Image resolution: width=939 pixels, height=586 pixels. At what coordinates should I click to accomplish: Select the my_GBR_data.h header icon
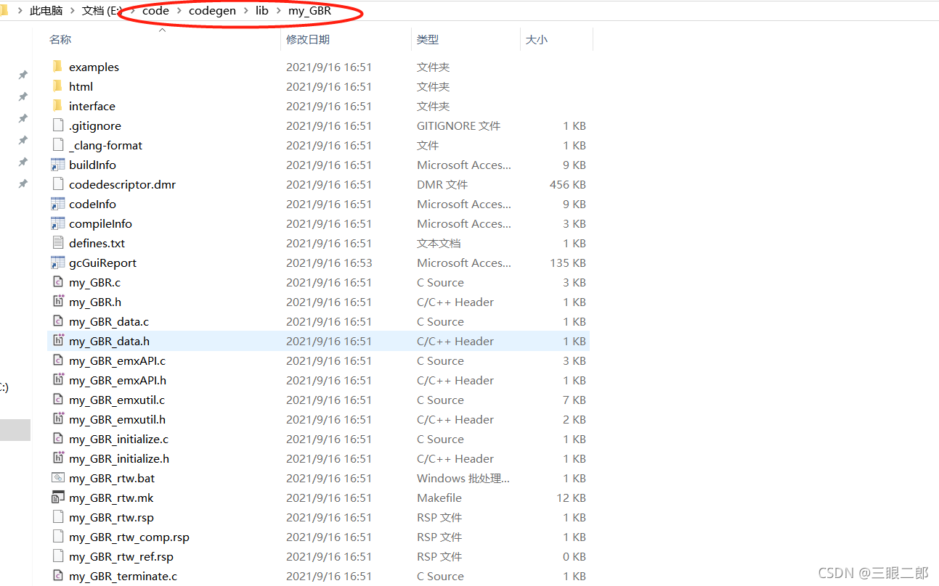coord(58,341)
